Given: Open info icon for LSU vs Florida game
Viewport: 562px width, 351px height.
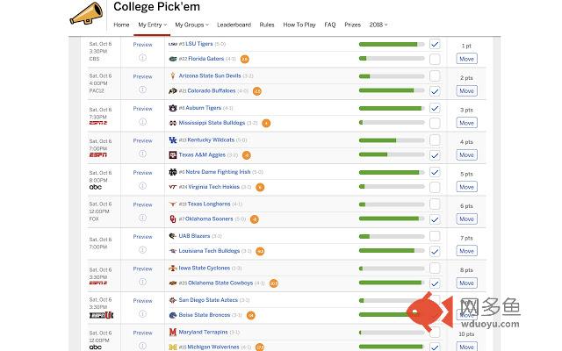Looking at the screenshot, I should (142, 58).
